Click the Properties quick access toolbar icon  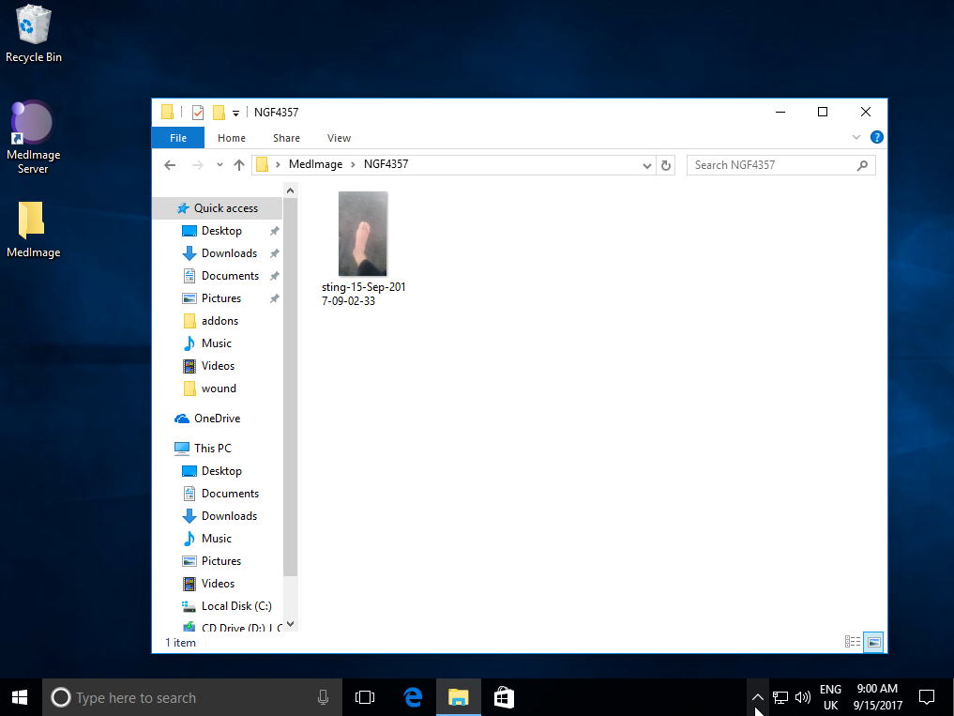pyautogui.click(x=198, y=113)
